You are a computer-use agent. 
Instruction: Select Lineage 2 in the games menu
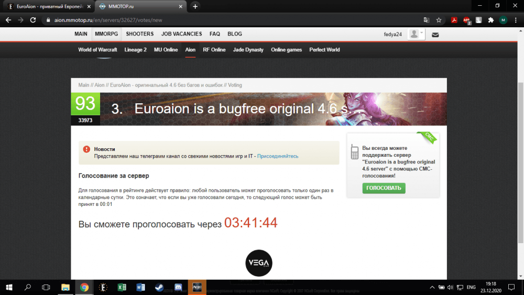point(135,50)
